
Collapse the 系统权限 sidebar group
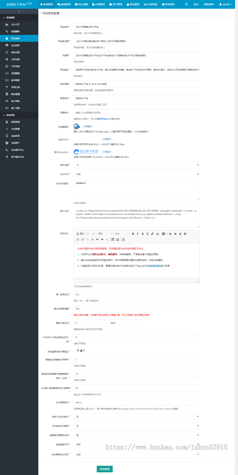pos(19,115)
